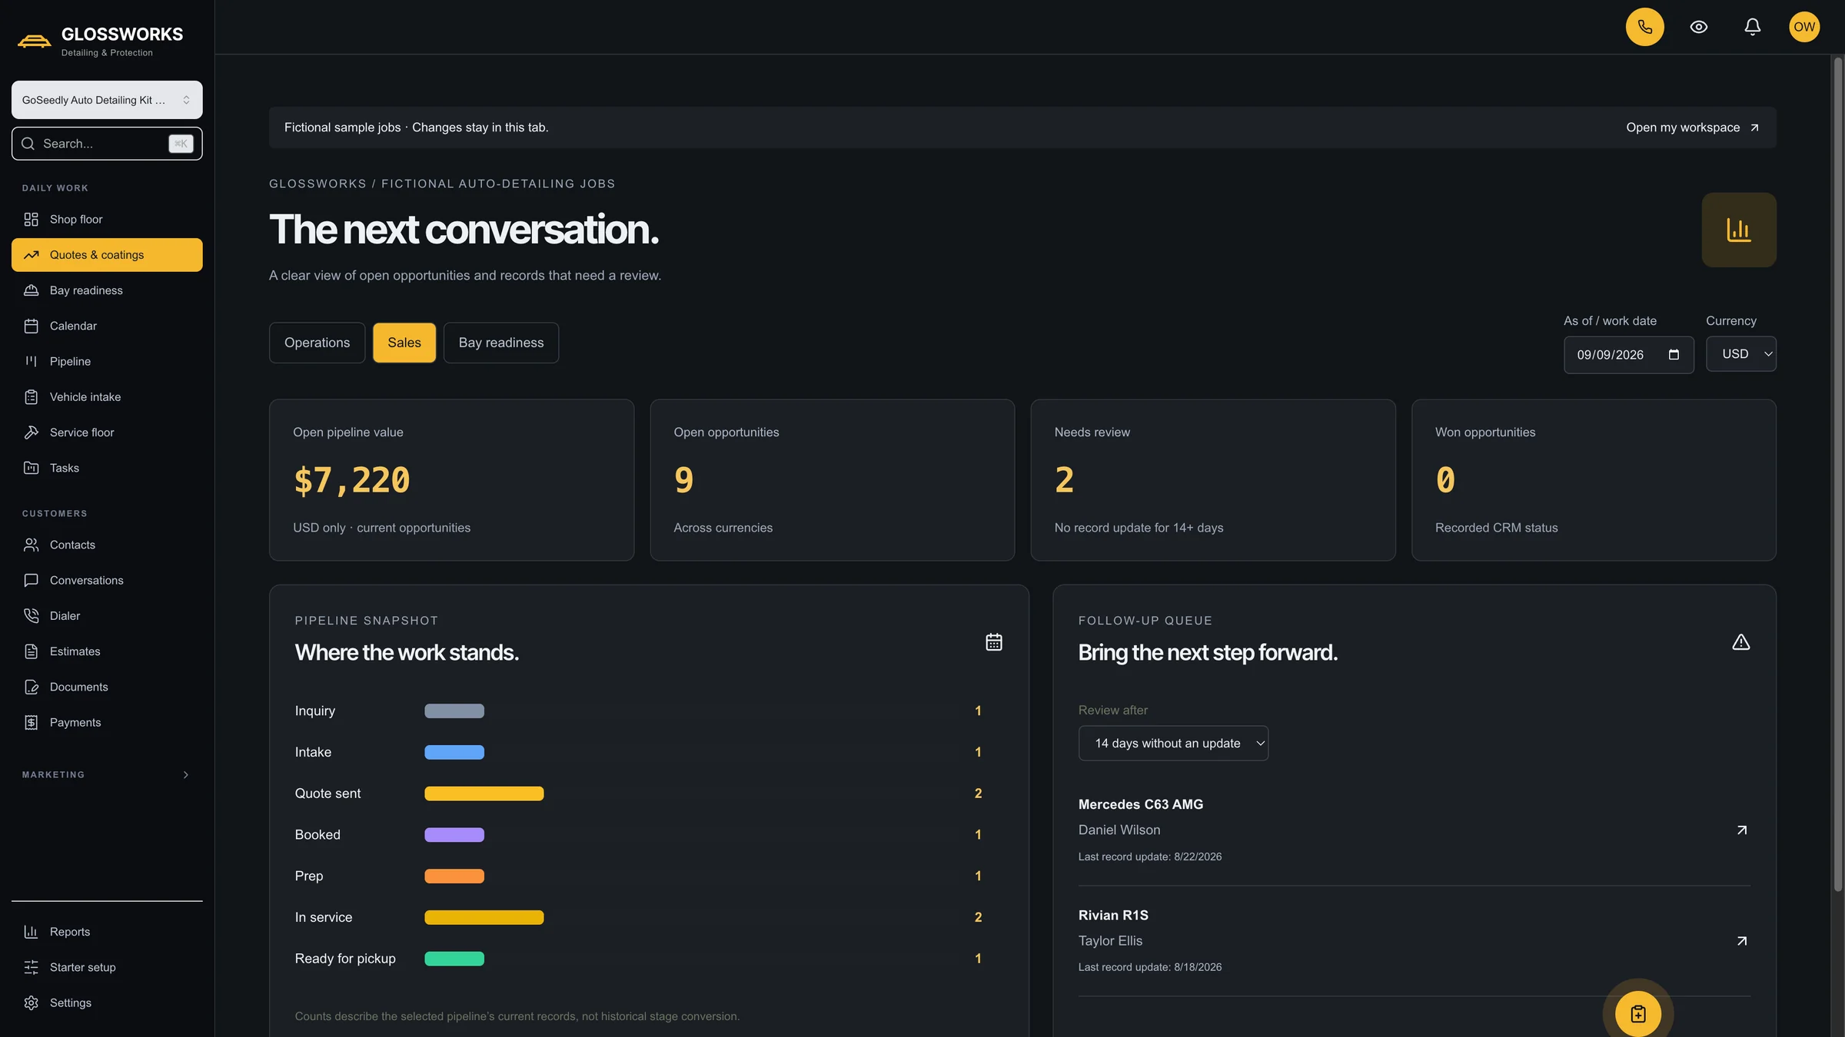The image size is (1845, 1037).
Task: Click the Quote sent yellow bar
Action: (484, 793)
